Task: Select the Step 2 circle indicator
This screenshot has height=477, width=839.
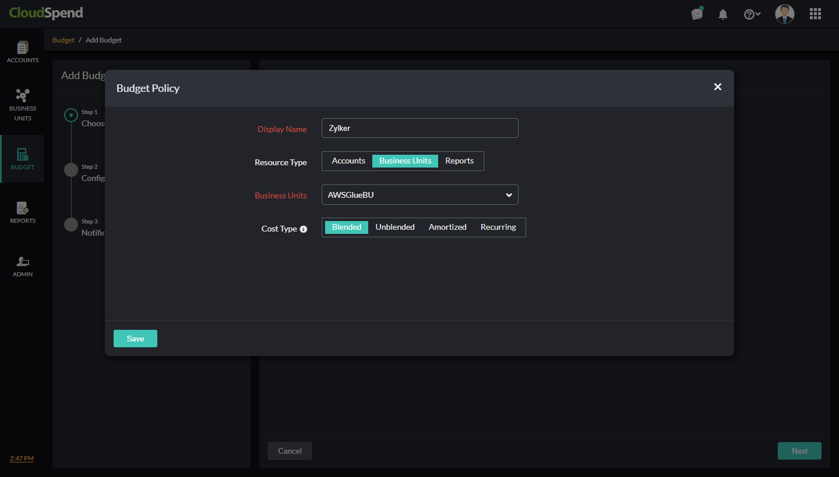Action: (x=71, y=170)
